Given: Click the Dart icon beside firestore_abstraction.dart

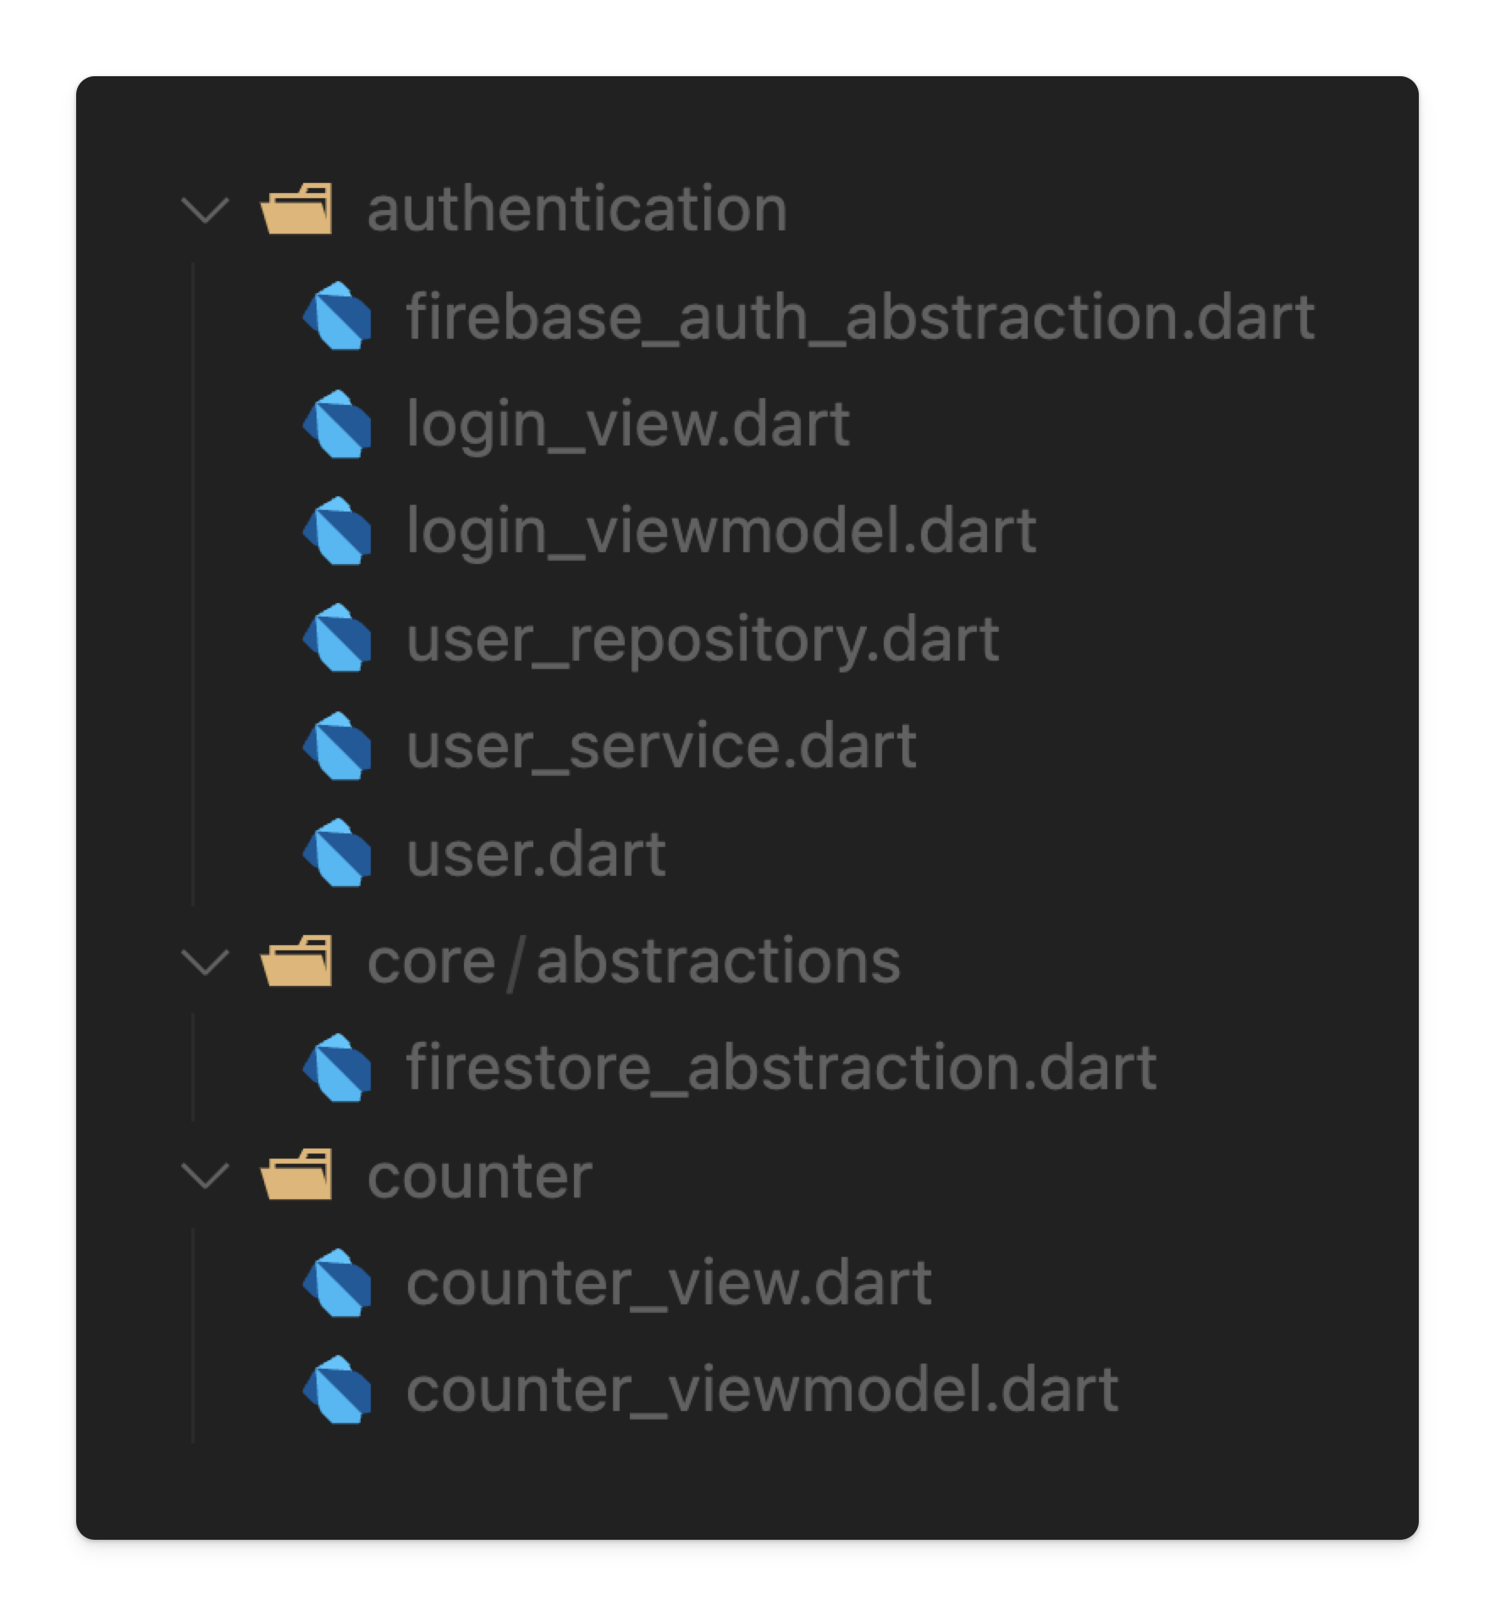Looking at the screenshot, I should (x=337, y=1067).
